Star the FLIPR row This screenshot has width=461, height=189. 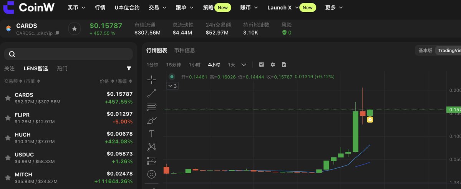click(8, 118)
